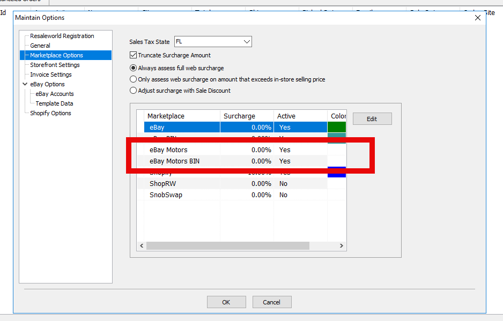The height and width of the screenshot is (321, 503).
Task: Sort by the Marketplace column header
Action: click(x=182, y=116)
